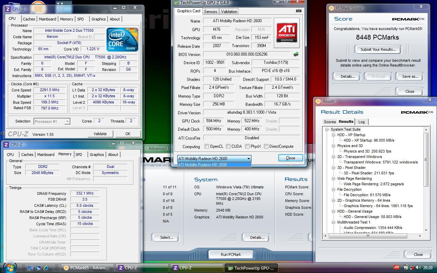The width and height of the screenshot is (437, 273).
Task: Open the Validation tab in GPU-Z
Action: [x=229, y=11]
